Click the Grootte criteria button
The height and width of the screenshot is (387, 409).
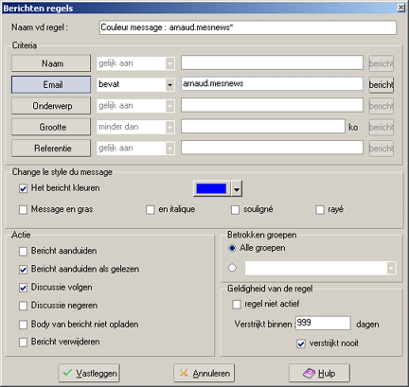tap(51, 127)
